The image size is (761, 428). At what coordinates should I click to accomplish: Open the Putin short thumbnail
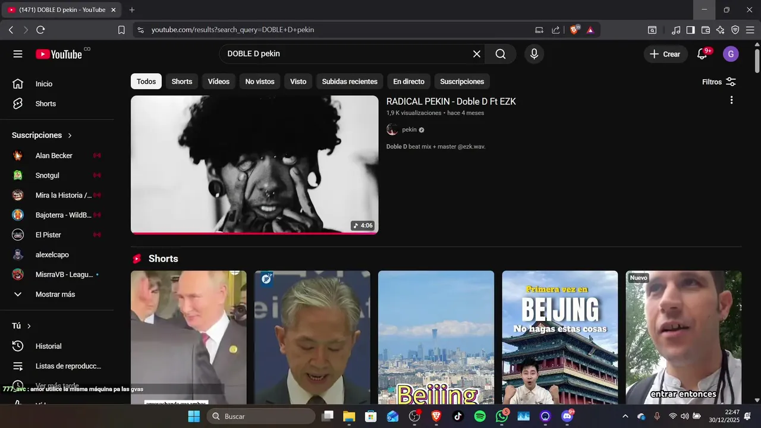point(188,338)
